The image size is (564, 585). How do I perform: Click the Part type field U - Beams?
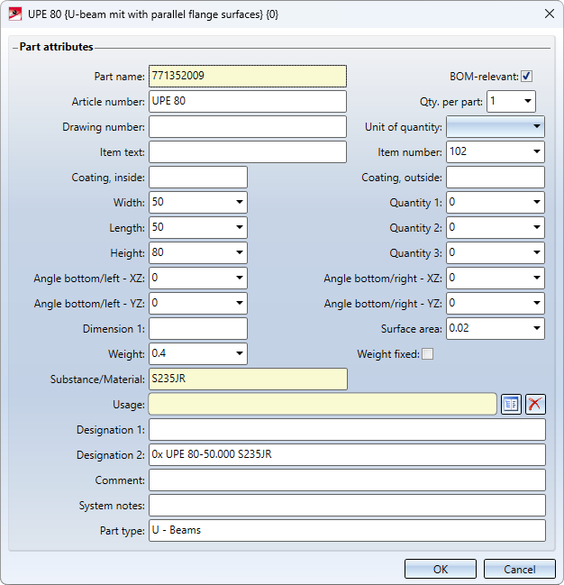(x=347, y=531)
